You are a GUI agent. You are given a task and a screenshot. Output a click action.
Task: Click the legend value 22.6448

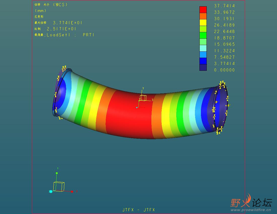coord(224,31)
